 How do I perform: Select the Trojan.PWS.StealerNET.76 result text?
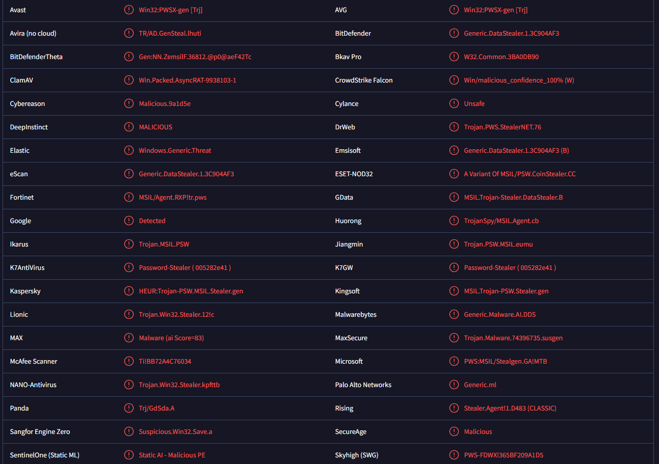(503, 127)
